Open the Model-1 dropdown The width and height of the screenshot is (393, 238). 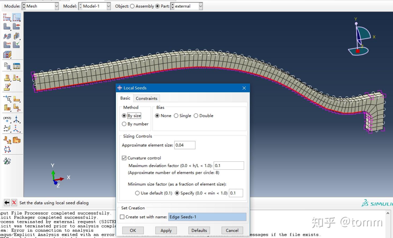click(109, 6)
